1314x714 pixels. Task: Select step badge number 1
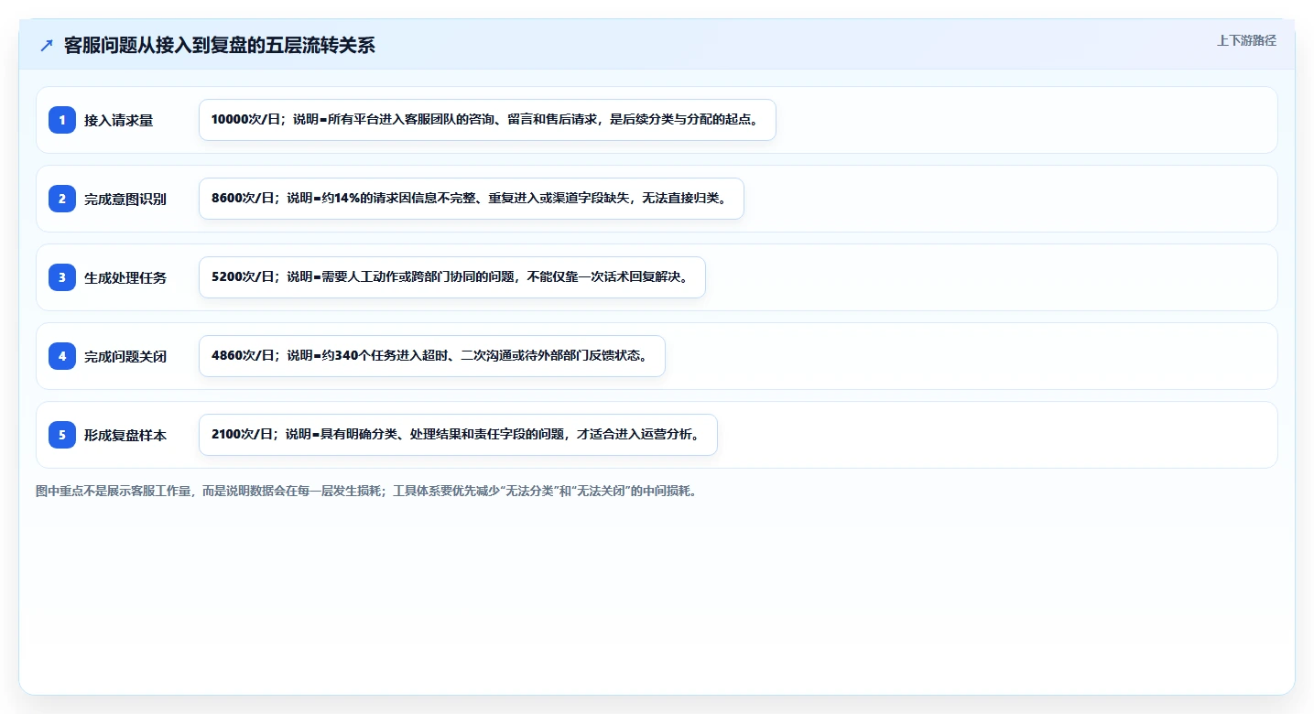[x=62, y=120]
